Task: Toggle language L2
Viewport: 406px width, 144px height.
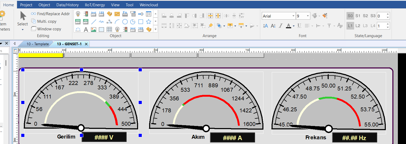Action: click(358, 26)
